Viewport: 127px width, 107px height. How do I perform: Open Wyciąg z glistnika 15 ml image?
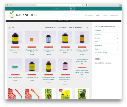[32, 37]
